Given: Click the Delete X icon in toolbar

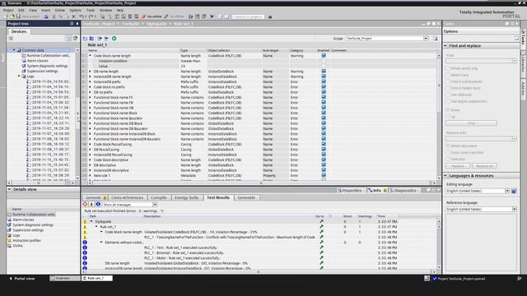Looking at the screenshot, I should pos(73,16).
